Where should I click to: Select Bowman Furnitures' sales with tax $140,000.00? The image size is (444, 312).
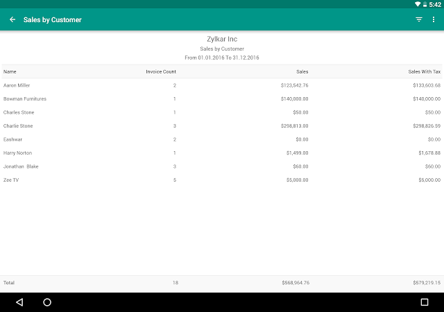427,99
